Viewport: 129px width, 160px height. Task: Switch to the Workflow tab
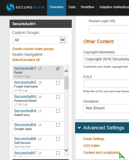tap(87, 8)
